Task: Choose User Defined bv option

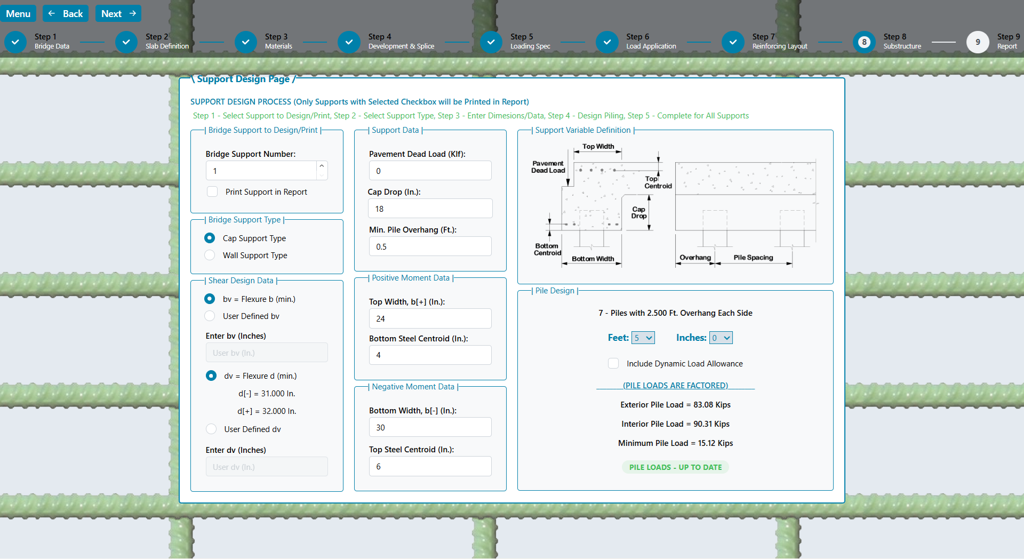Action: pos(210,316)
